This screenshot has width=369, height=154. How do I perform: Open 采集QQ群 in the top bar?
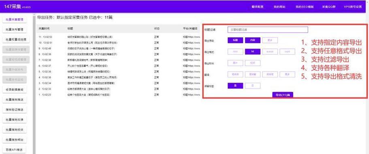[x=328, y=7]
